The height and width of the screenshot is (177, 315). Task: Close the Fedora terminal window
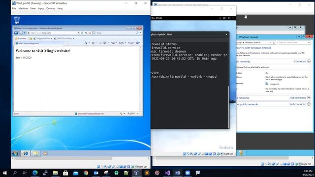point(226,34)
